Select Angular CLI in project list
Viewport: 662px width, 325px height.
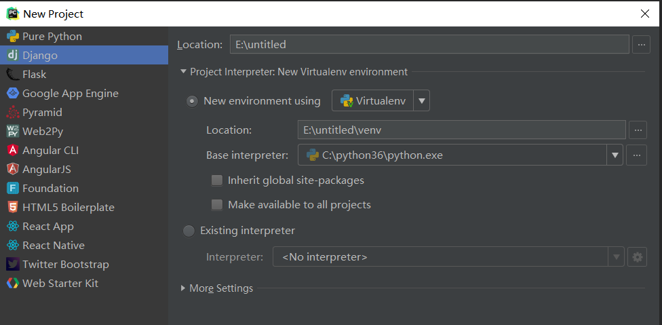84,150
